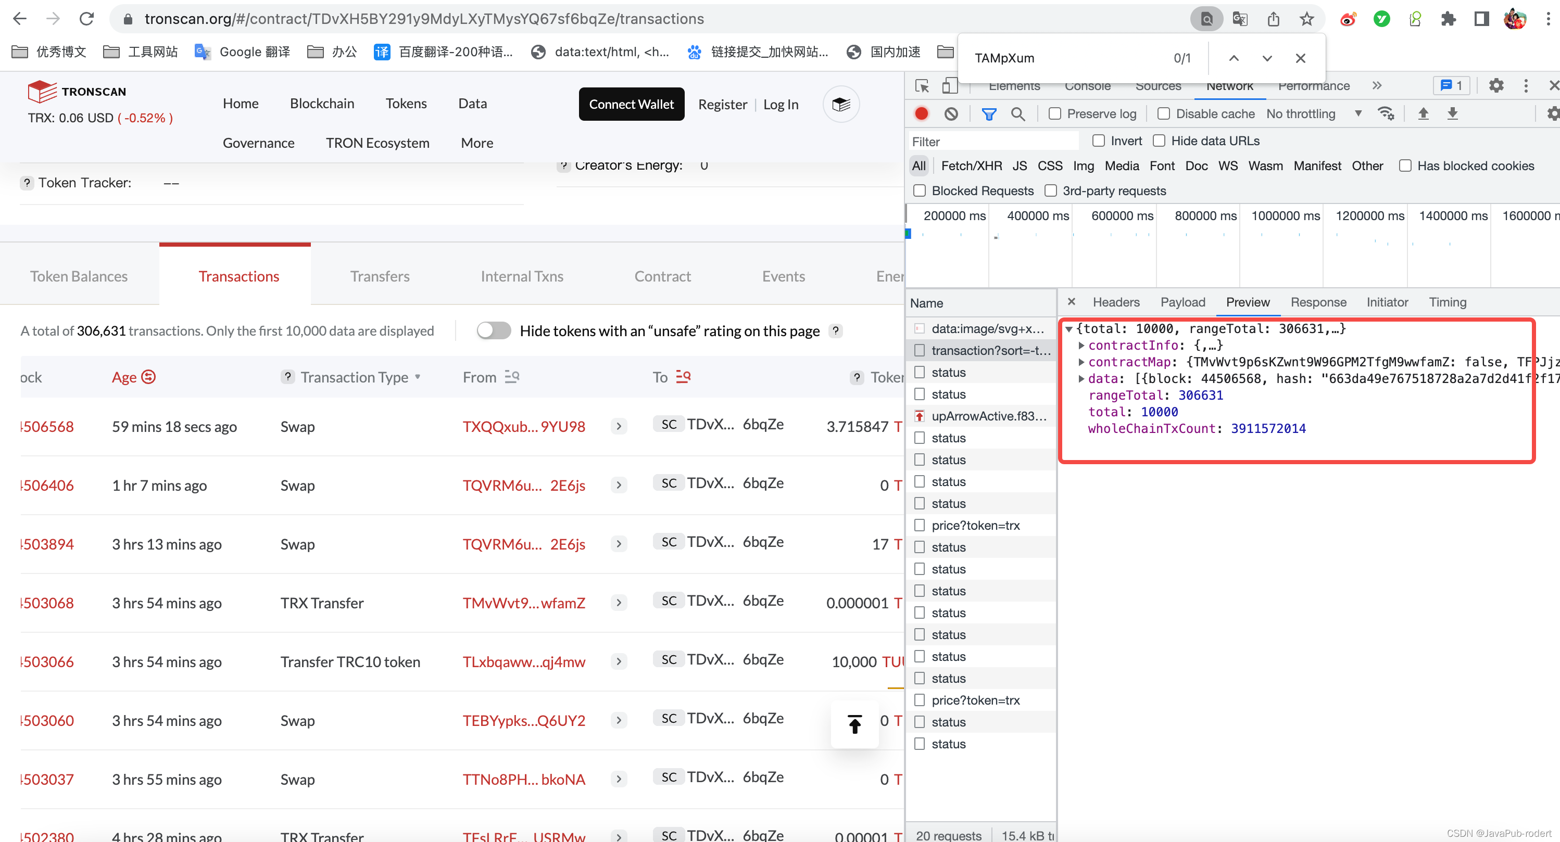The width and height of the screenshot is (1560, 842).
Task: Click the DevTools record network log button
Action: coord(921,114)
